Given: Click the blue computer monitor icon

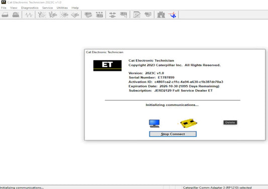Looking at the screenshot, I should tap(154, 123).
